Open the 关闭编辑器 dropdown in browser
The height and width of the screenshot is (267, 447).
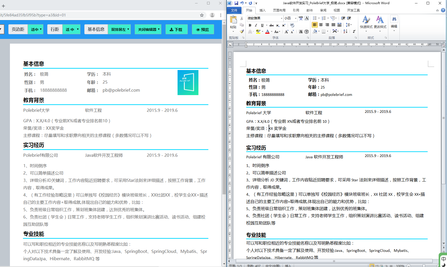pyautogui.click(x=148, y=29)
